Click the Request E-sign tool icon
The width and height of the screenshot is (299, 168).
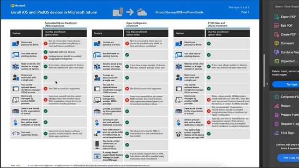tap(277, 124)
